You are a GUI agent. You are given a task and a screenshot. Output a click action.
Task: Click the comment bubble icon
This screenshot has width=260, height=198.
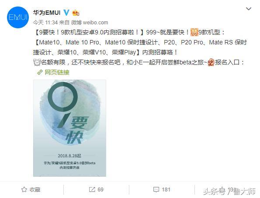coord(156,190)
